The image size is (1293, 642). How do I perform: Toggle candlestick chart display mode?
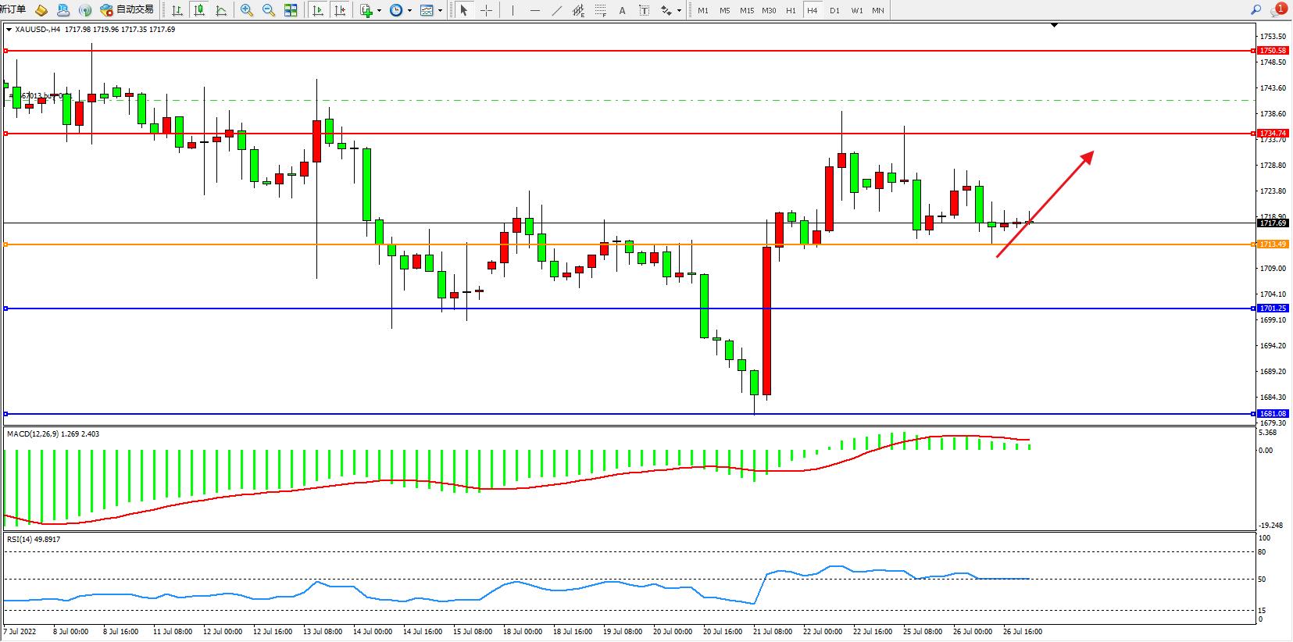(200, 10)
